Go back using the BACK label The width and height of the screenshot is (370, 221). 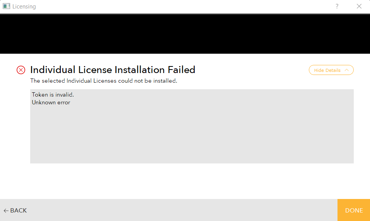(19, 211)
